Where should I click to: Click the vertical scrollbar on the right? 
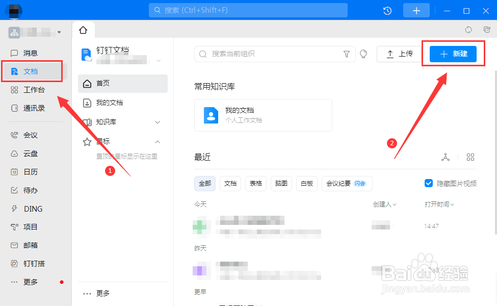tap(495, 152)
